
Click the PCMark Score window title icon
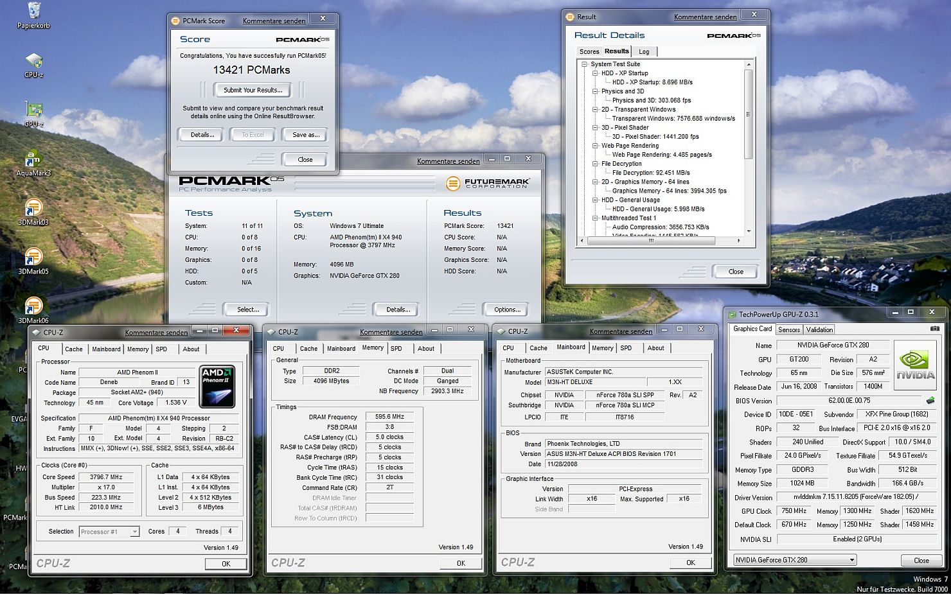click(x=175, y=21)
